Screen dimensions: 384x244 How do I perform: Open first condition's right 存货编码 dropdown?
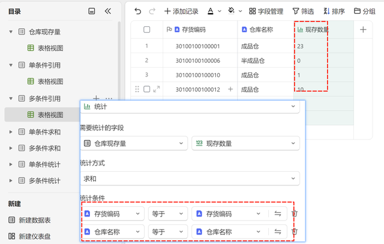pyautogui.click(x=229, y=213)
